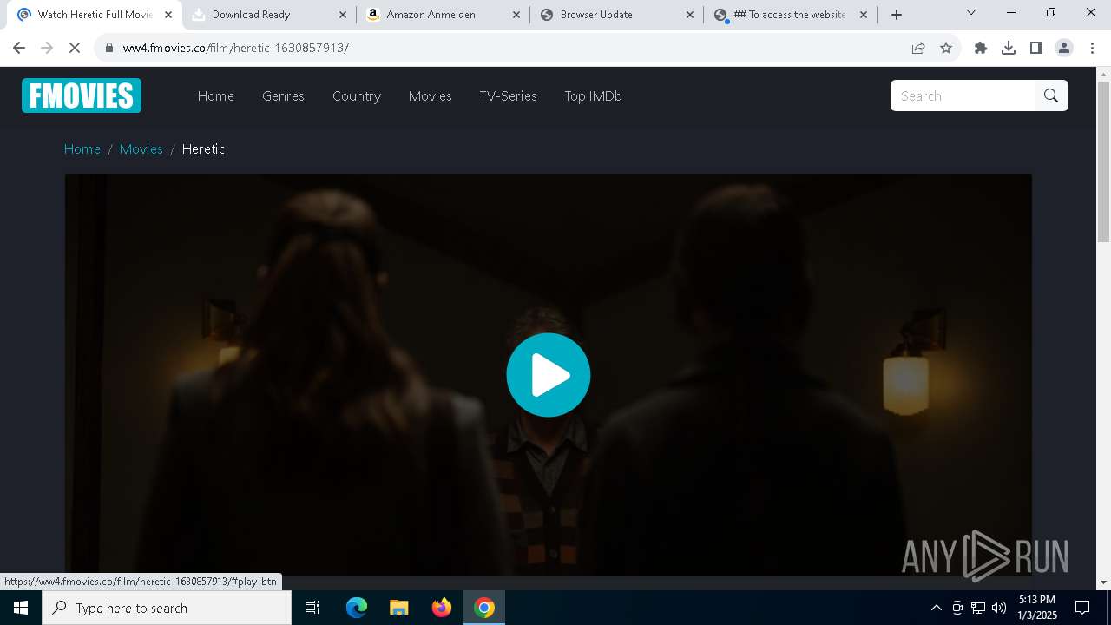The image size is (1111, 625).
Task: Stop loading the page
Action: point(75,48)
